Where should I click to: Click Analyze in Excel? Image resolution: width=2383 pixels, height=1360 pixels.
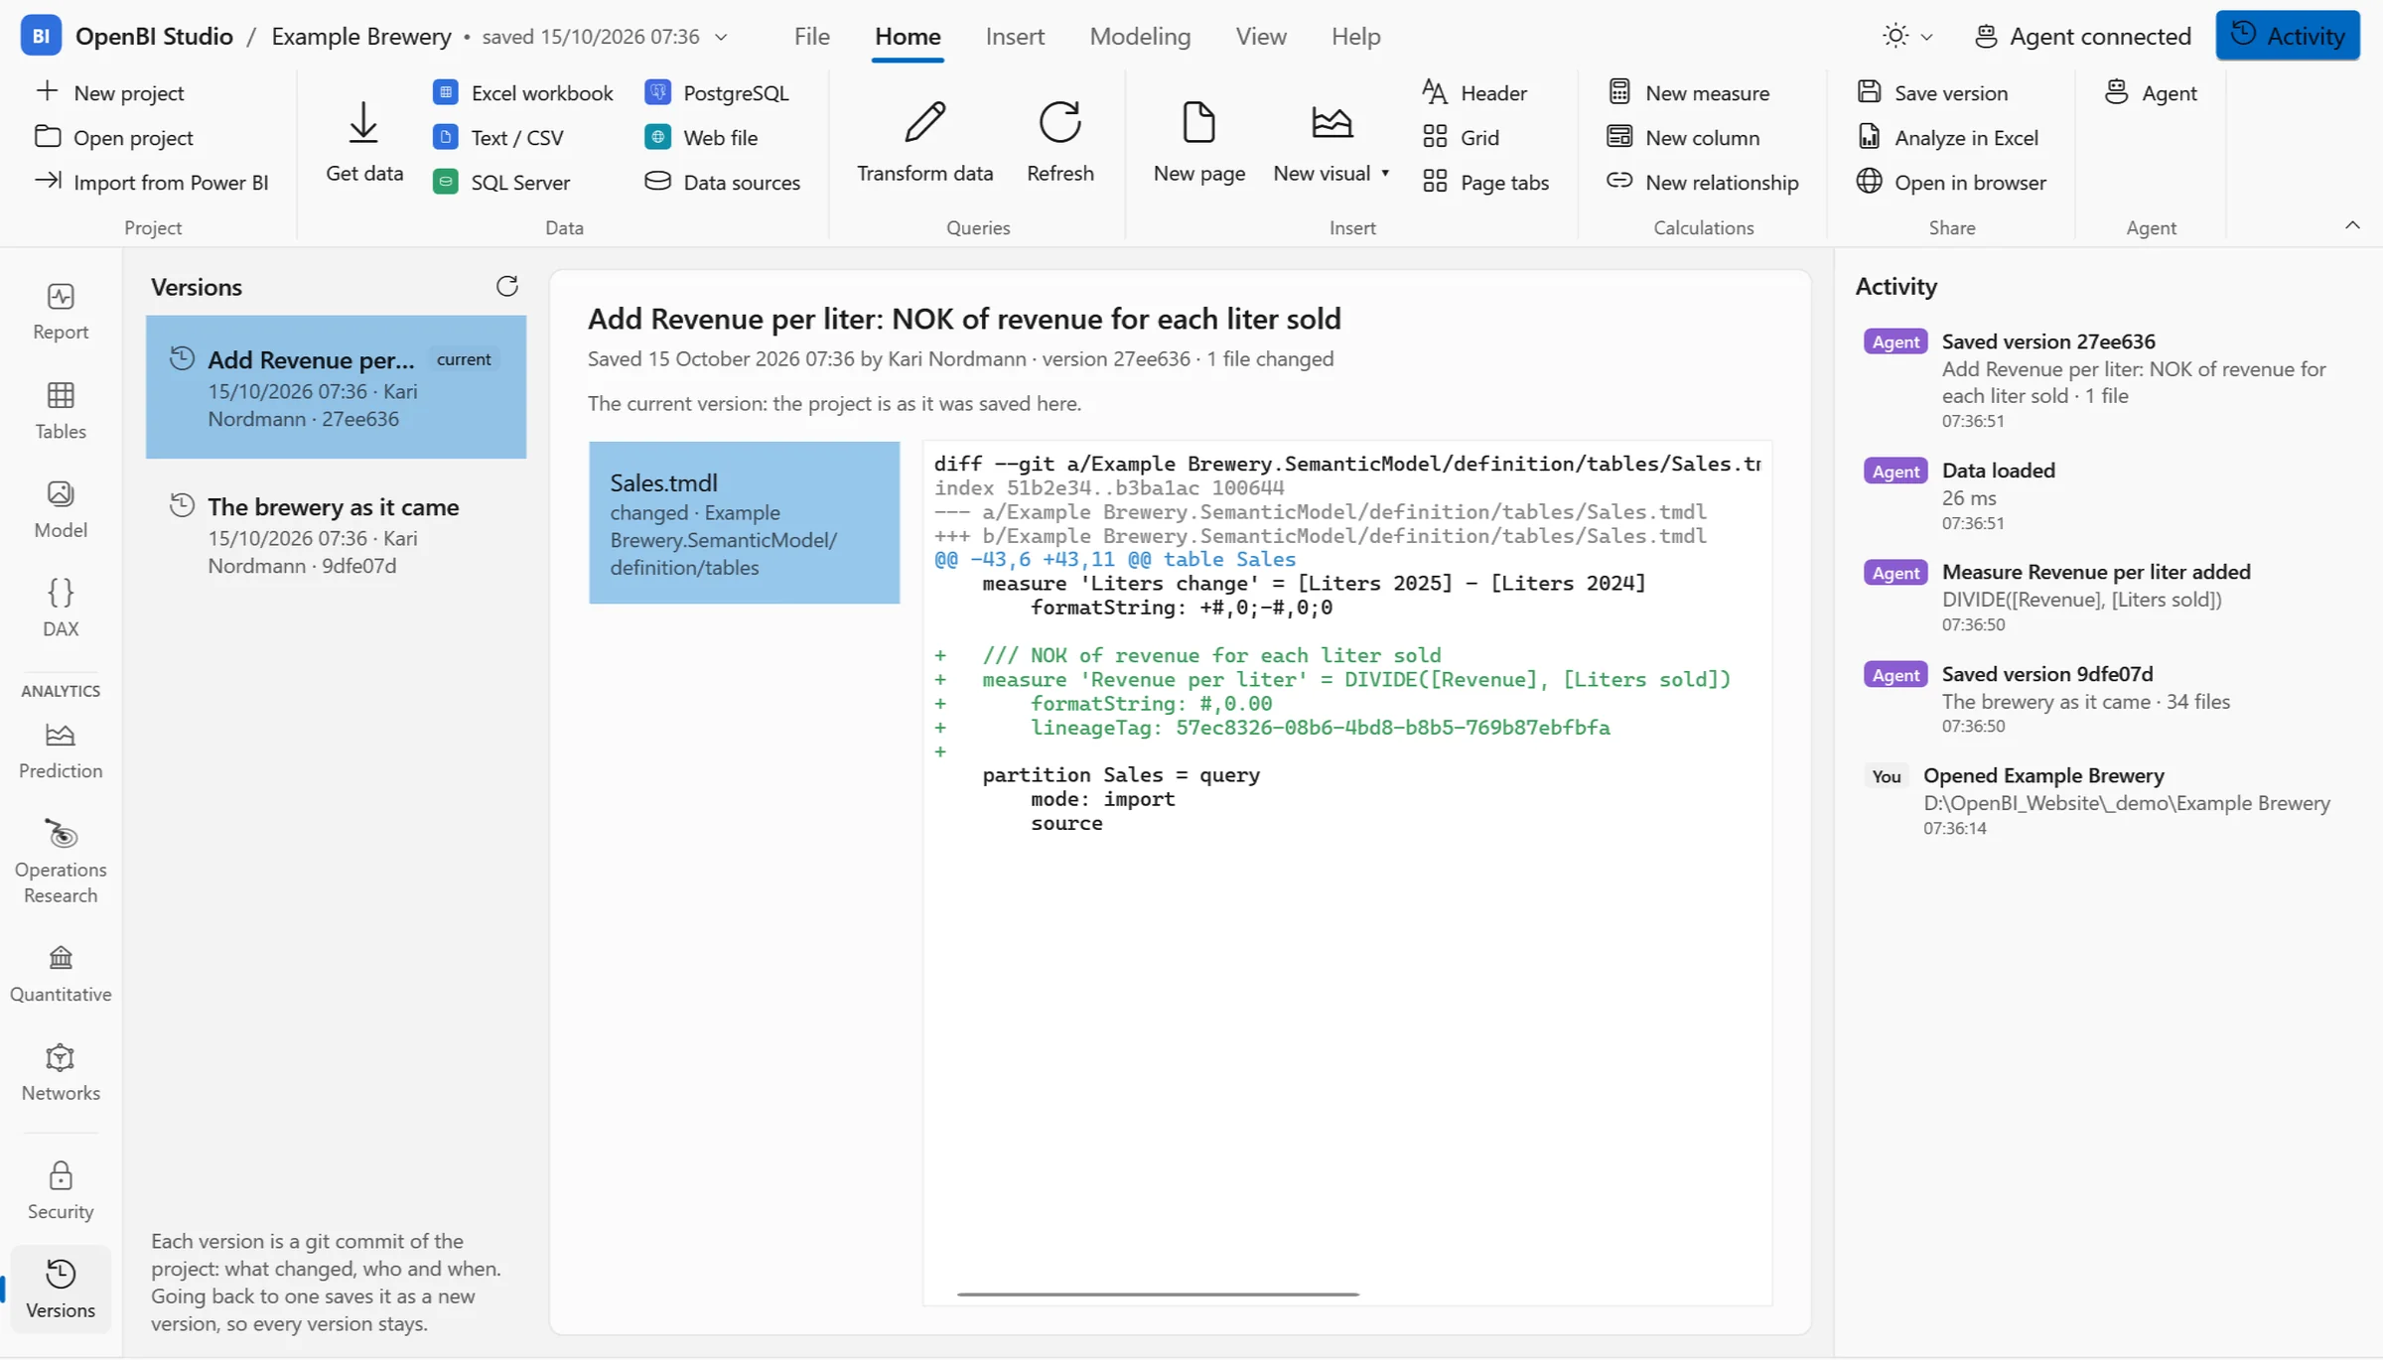(x=1947, y=137)
